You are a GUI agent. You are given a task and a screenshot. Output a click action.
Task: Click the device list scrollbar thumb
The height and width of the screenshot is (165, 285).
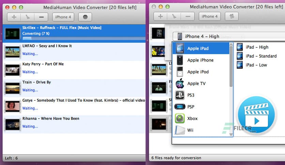231,66
